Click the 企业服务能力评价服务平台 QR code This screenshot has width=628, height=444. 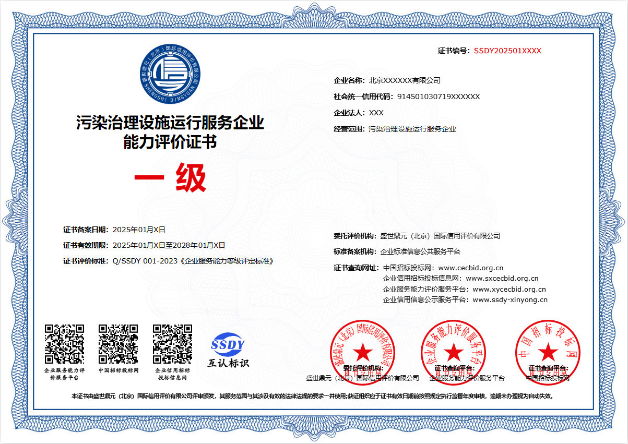(x=64, y=344)
